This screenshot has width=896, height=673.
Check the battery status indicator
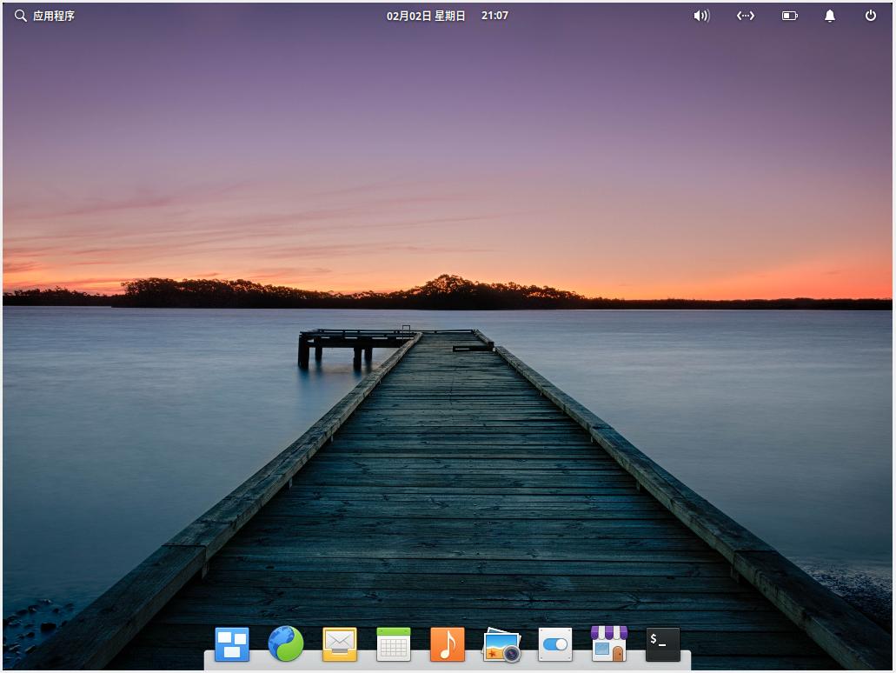789,15
